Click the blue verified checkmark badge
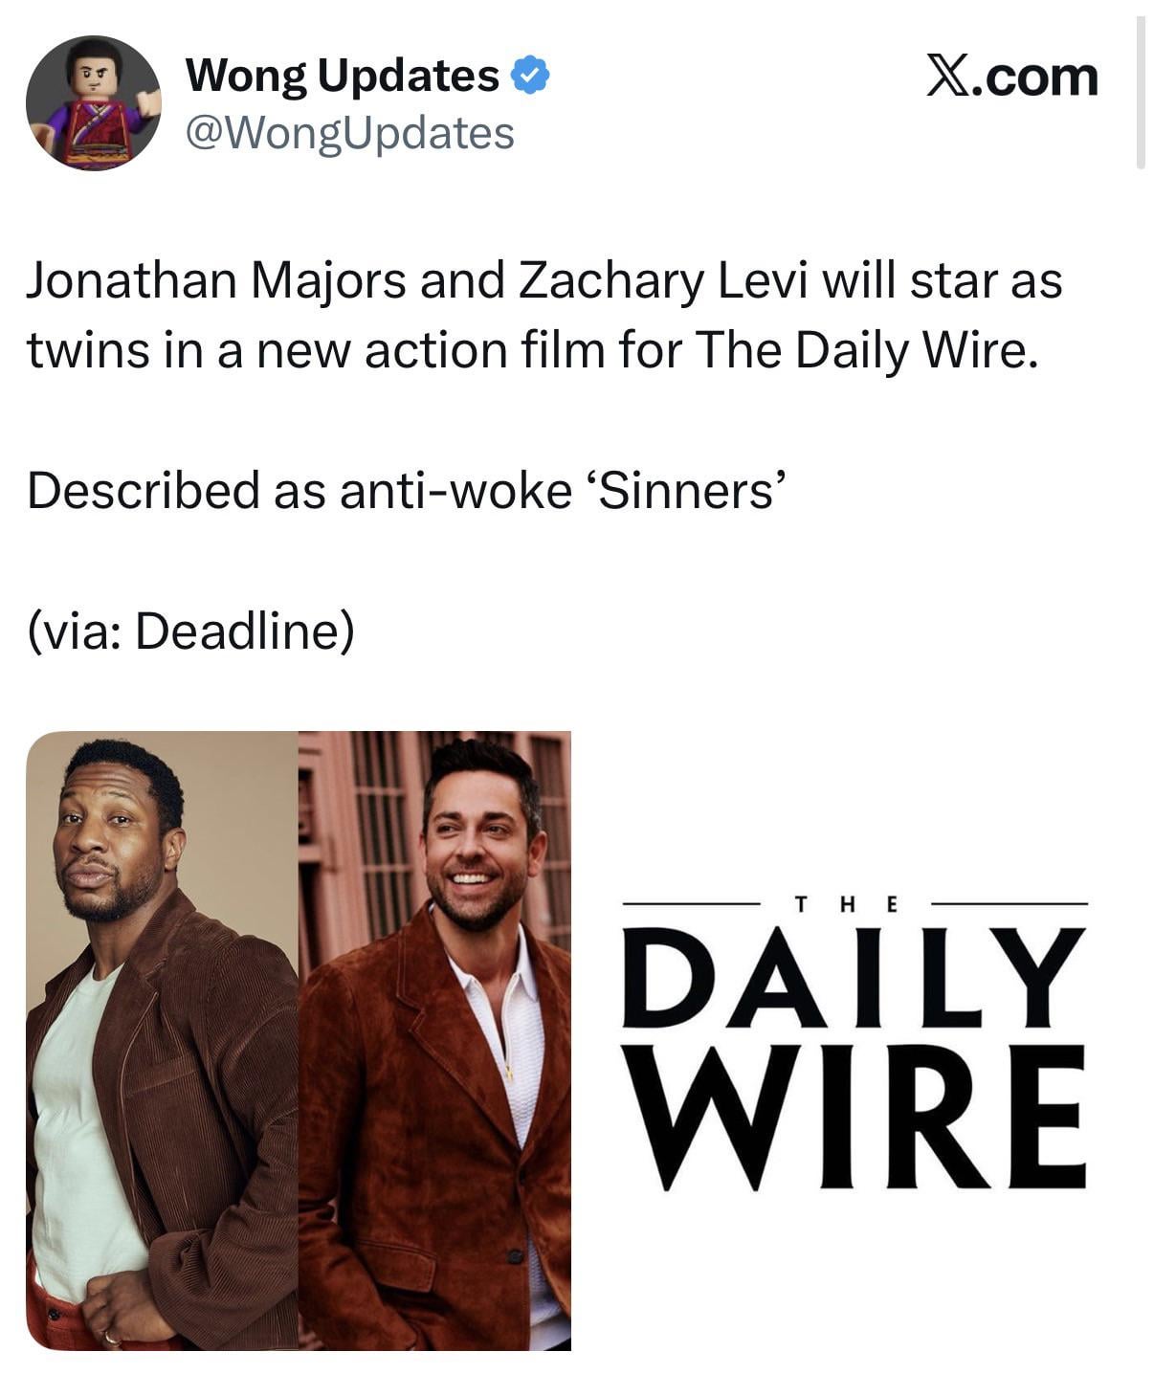This screenshot has width=1154, height=1396. [x=531, y=76]
